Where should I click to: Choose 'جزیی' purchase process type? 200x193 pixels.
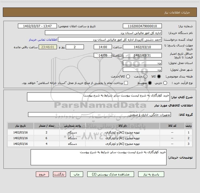pos(165,83)
